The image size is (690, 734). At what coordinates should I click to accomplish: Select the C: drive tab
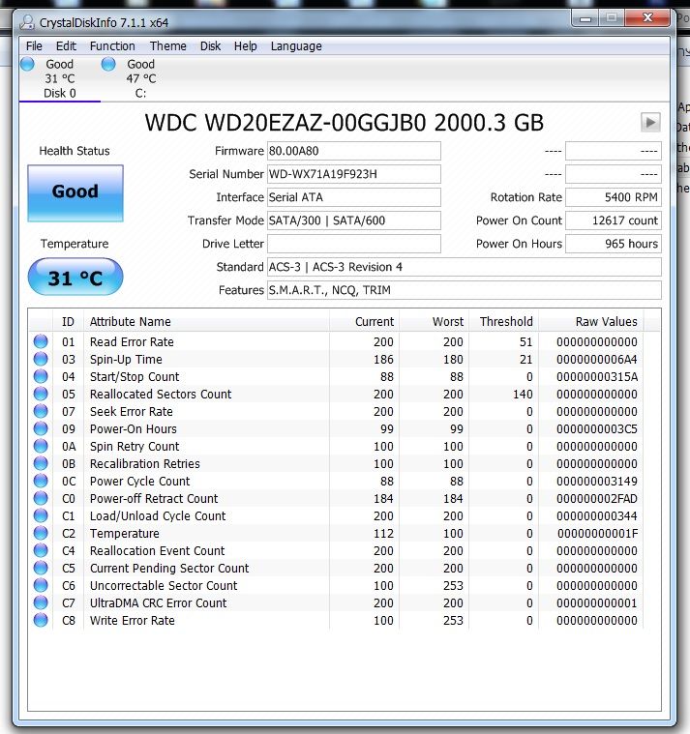point(141,78)
